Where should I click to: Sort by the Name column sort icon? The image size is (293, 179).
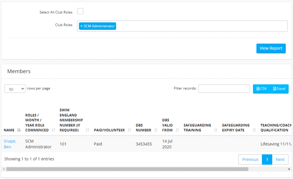(x=19, y=130)
